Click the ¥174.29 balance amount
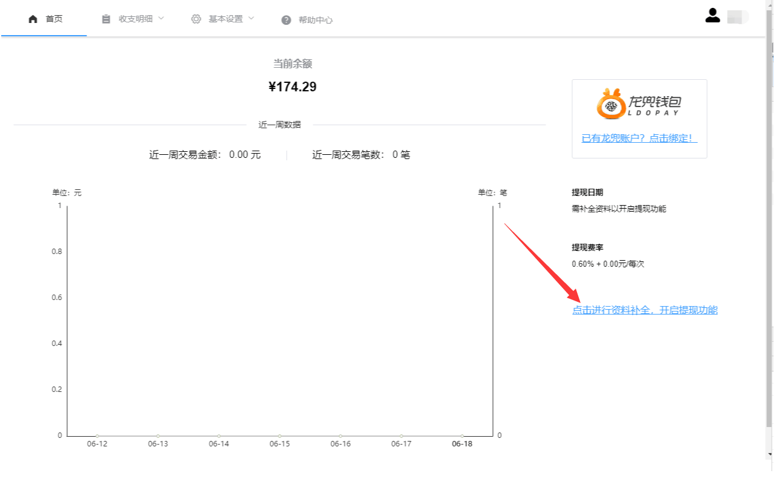Screen dimensions: 776x499 293,86
